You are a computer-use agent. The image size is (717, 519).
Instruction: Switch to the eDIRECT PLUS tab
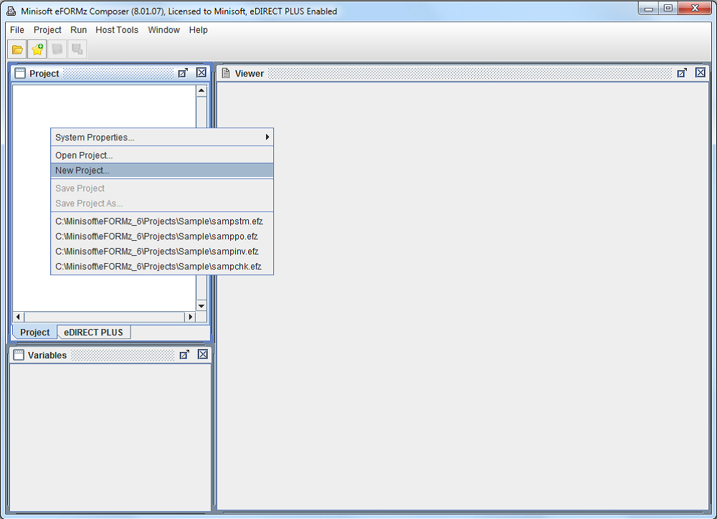coord(93,332)
